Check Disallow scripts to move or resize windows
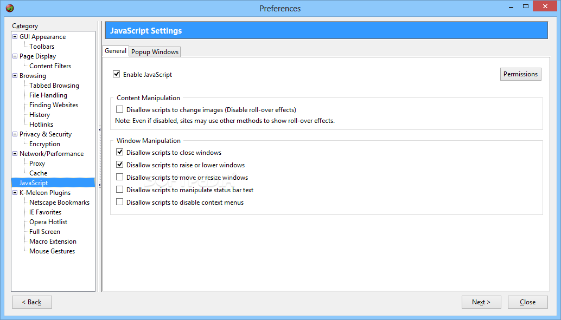 [119, 177]
